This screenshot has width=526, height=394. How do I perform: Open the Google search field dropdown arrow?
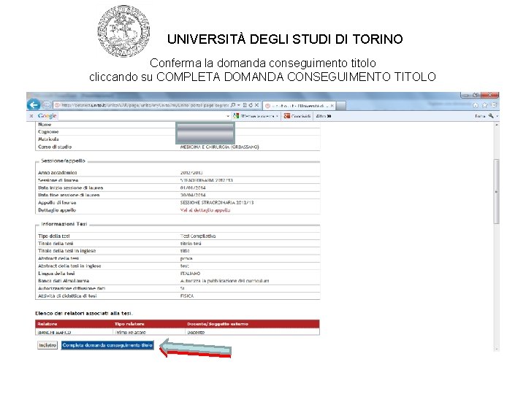pos(228,116)
